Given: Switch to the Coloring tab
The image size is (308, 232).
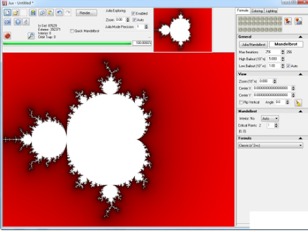Looking at the screenshot, I should [x=257, y=11].
